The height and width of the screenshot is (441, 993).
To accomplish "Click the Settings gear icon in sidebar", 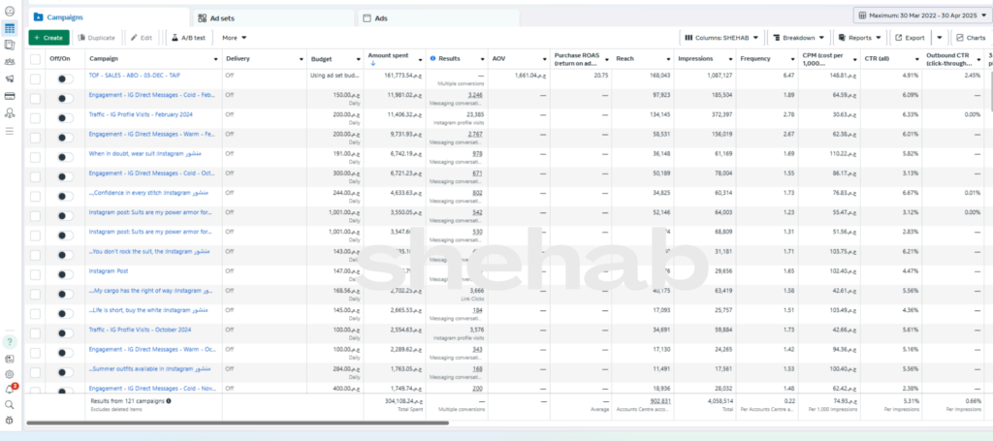I will tap(10, 373).
